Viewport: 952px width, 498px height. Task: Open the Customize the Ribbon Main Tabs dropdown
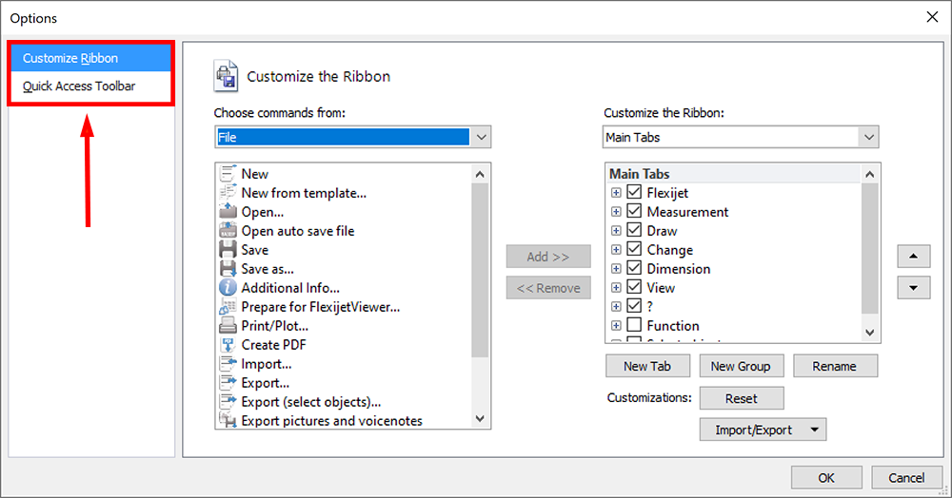coord(869,137)
